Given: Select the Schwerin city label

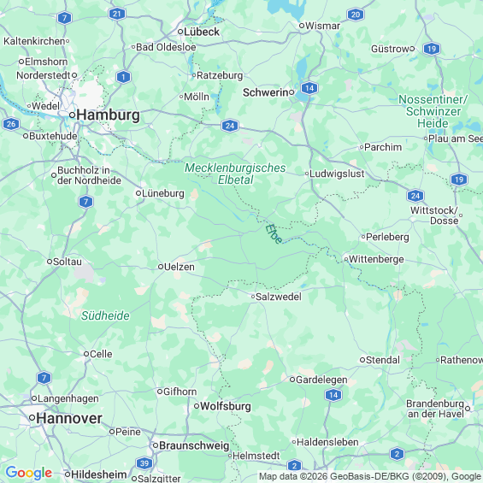Looking at the screenshot, I should [x=266, y=92].
